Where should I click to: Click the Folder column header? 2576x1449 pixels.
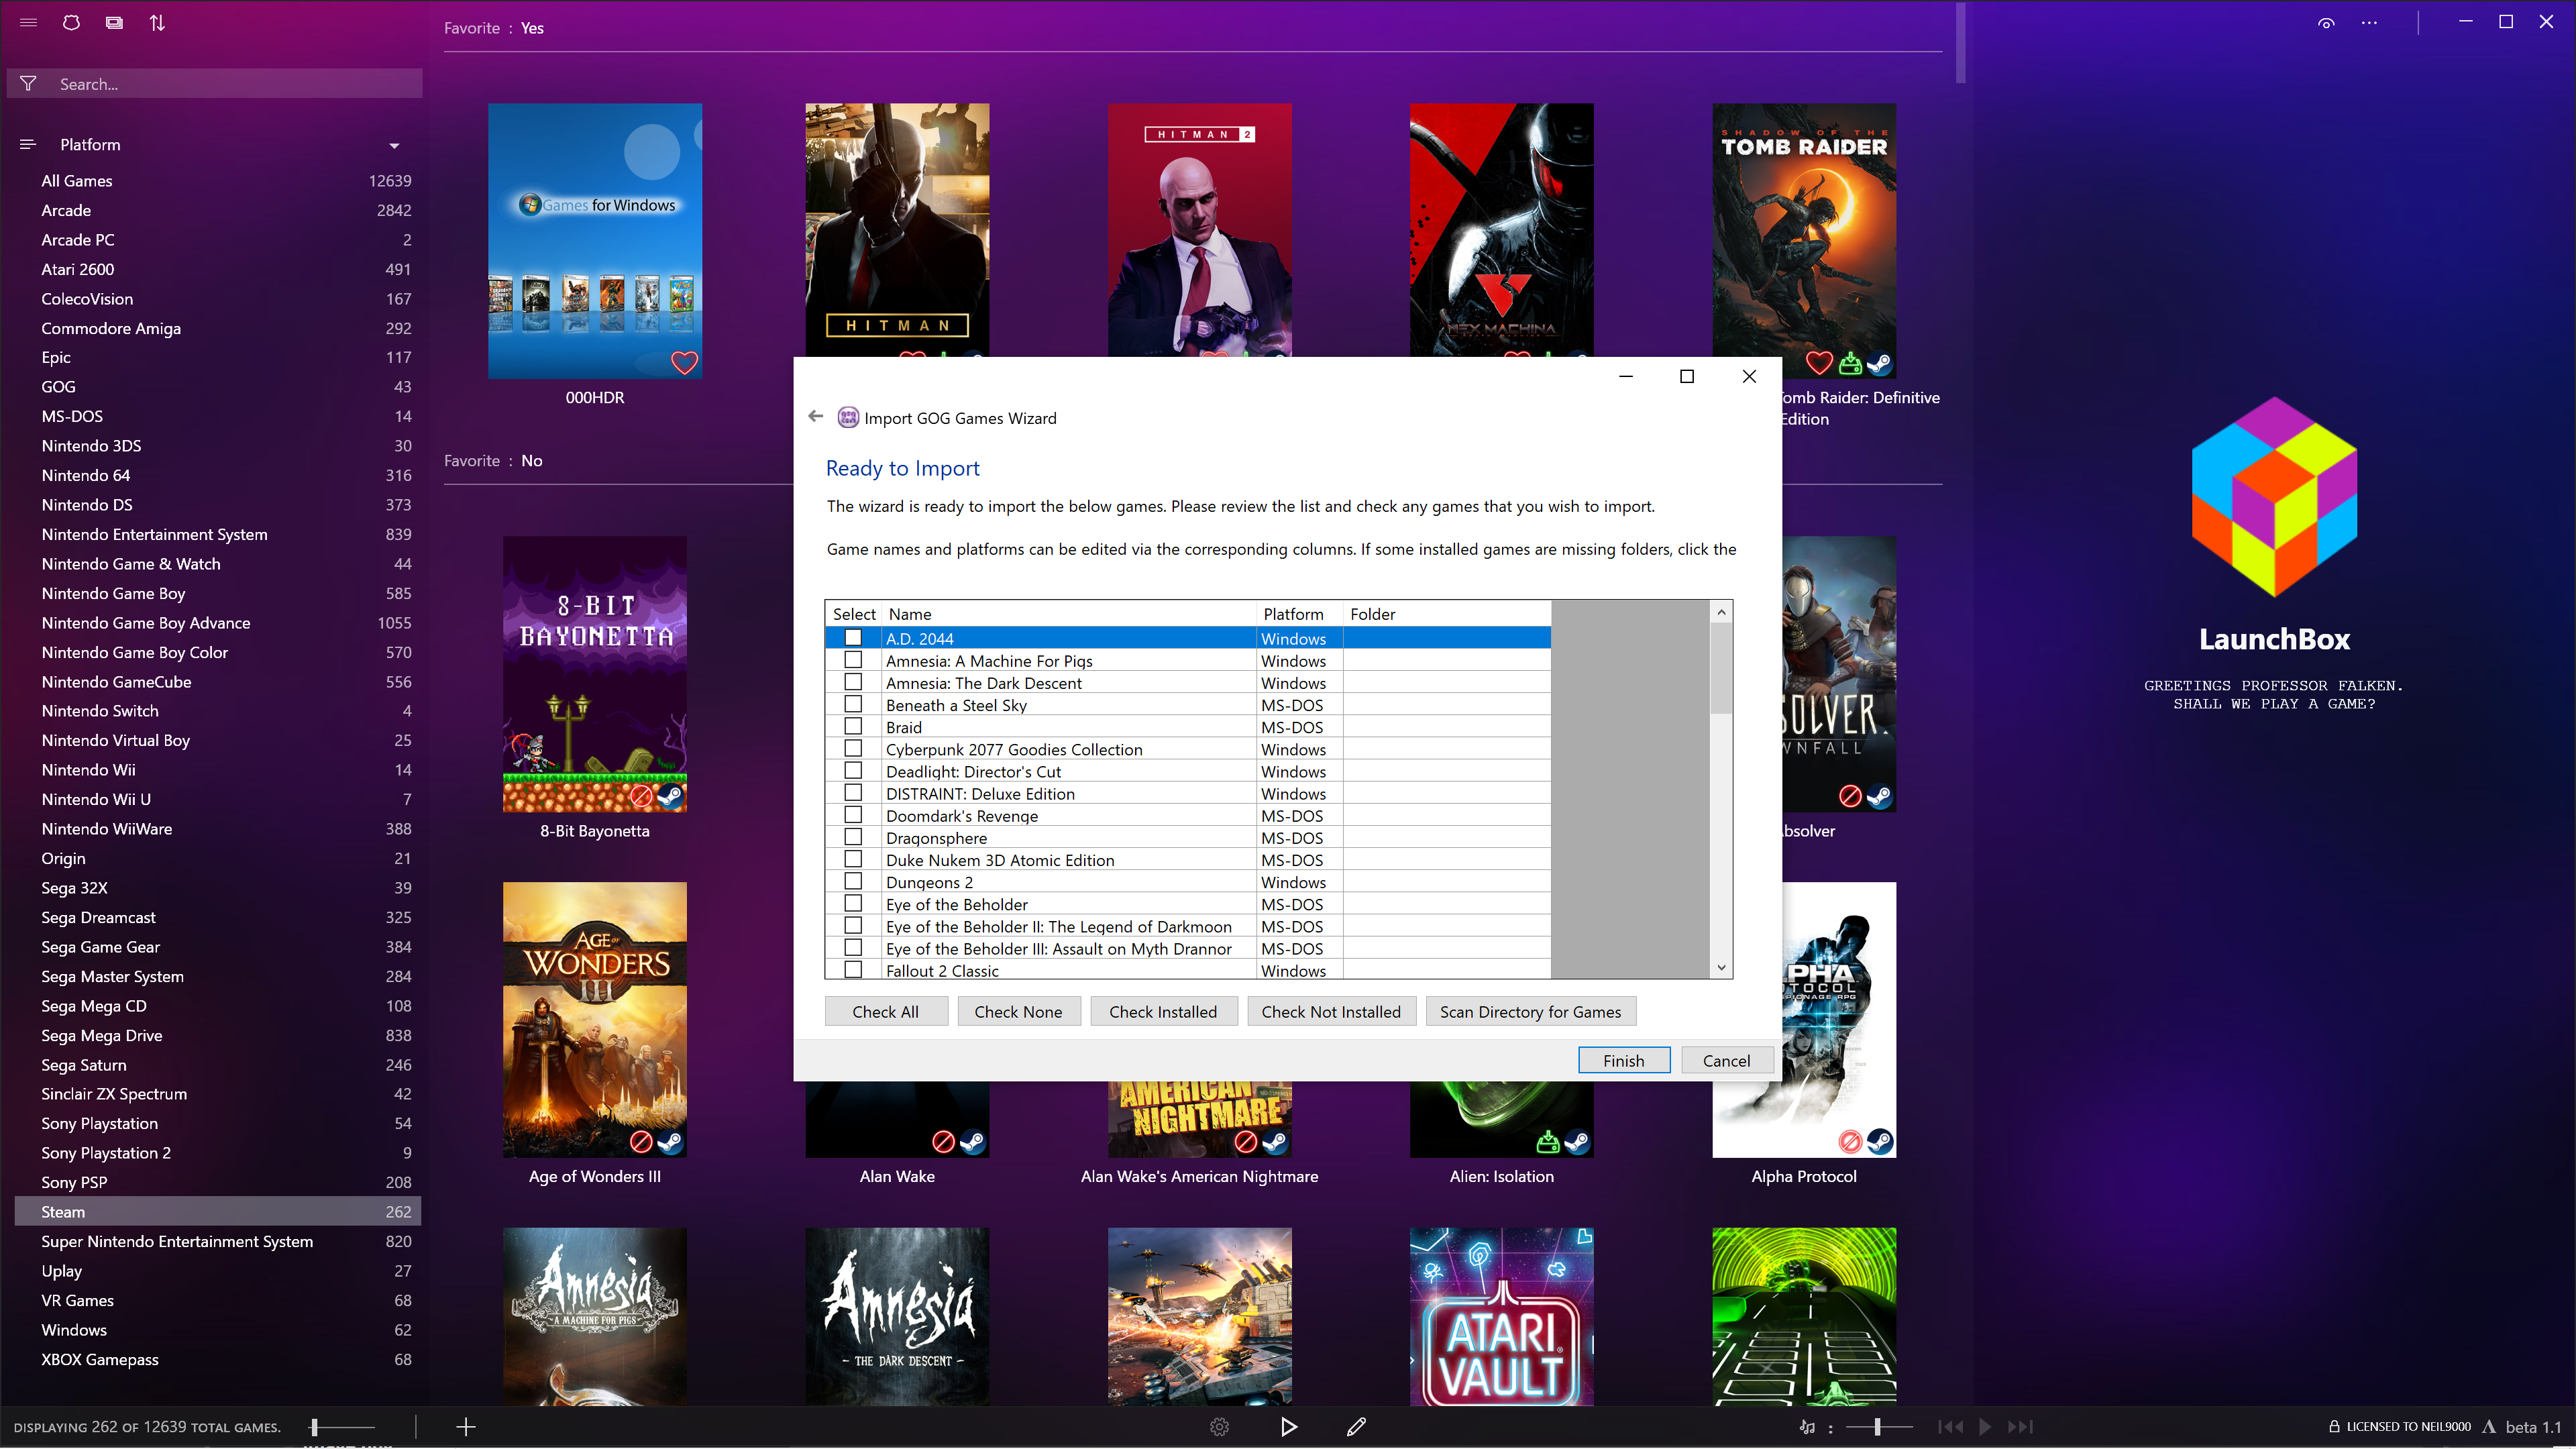click(1447, 614)
